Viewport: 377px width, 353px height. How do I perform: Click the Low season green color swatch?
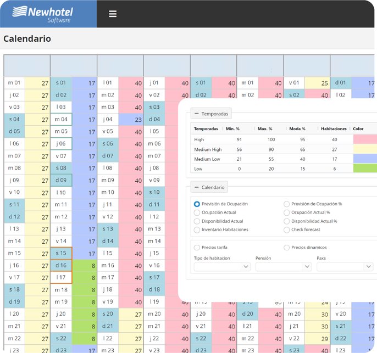pyautogui.click(x=365, y=168)
